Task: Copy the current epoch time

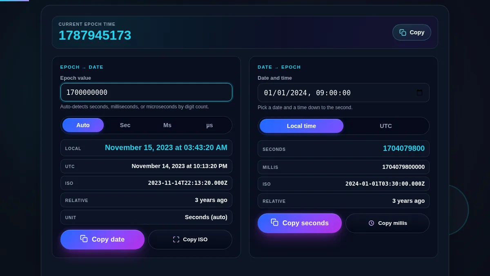Action: click(412, 32)
